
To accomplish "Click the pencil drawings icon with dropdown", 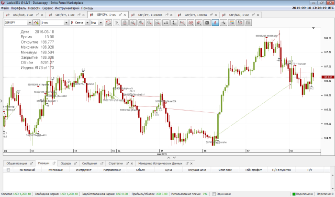I will click(x=199, y=22).
